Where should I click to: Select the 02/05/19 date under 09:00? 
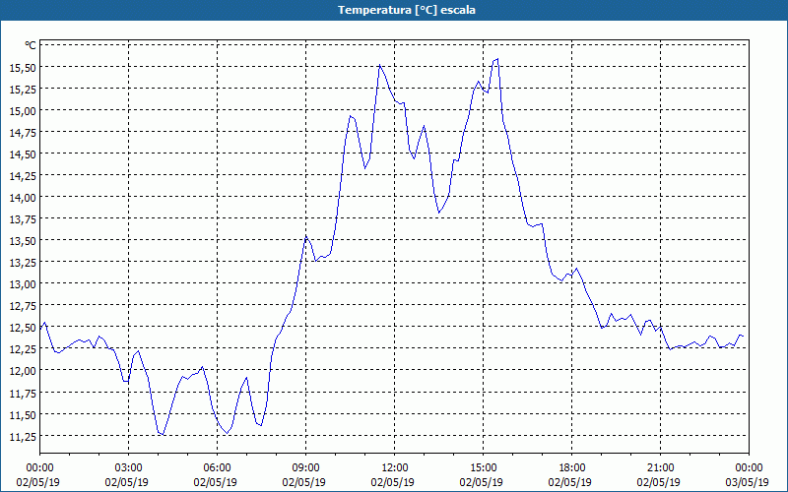304,482
